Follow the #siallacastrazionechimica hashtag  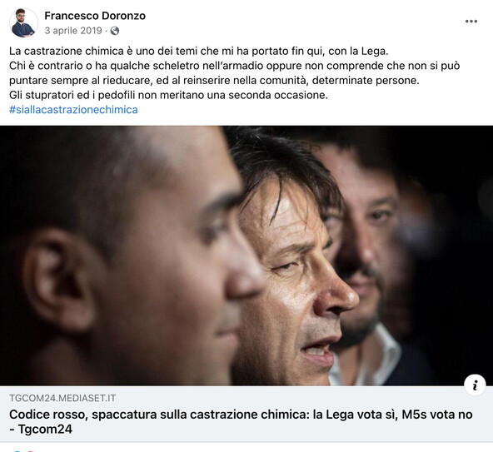point(73,110)
